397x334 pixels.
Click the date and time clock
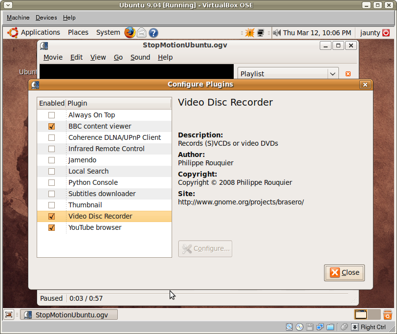tap(317, 33)
